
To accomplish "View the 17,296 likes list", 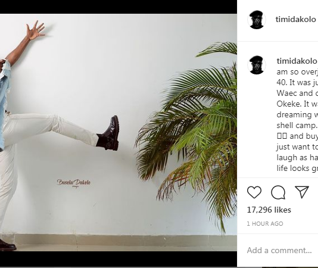I will pyautogui.click(x=269, y=210).
